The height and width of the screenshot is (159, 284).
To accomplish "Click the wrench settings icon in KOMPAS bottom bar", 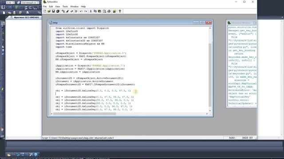I will 31,155.
